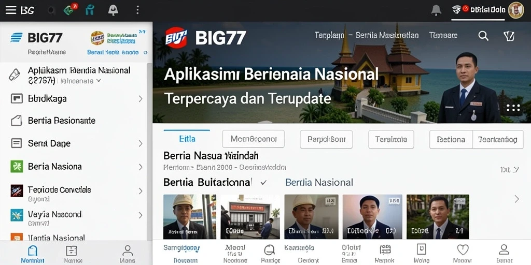Click the icon right of banner search
The image size is (531, 265).
point(509,36)
